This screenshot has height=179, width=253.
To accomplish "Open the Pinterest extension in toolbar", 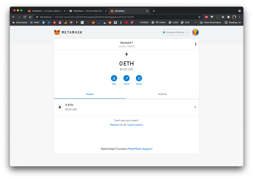I will click(x=223, y=17).
